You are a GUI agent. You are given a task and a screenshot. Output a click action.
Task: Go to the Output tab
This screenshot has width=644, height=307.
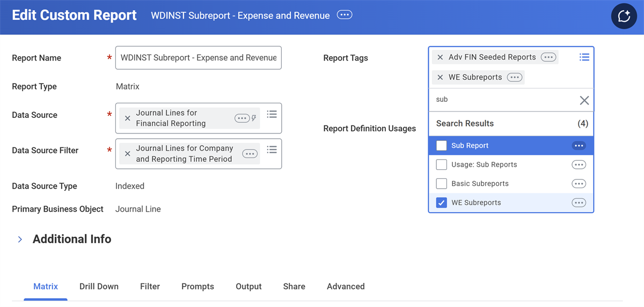click(248, 287)
